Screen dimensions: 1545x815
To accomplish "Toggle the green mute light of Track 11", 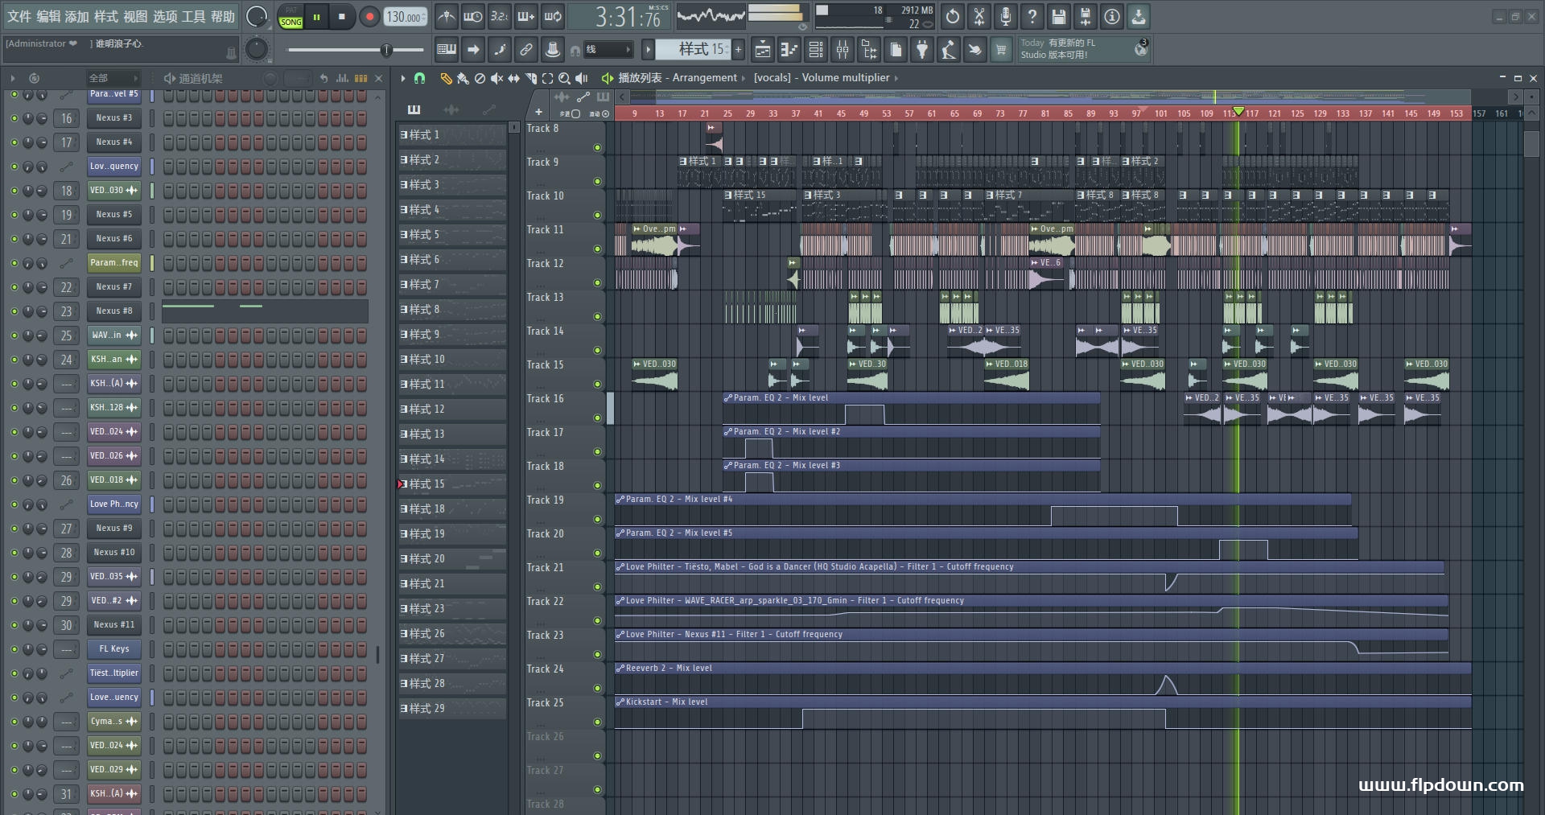I will [x=597, y=249].
